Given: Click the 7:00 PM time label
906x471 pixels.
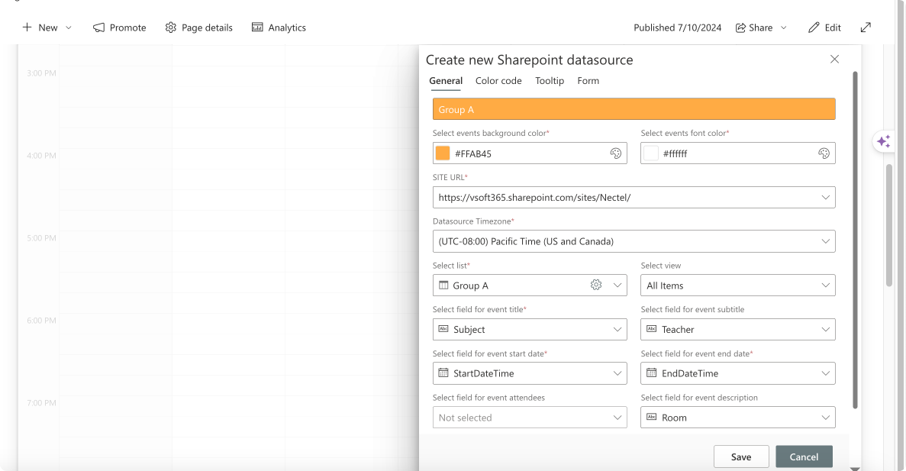Looking at the screenshot, I should (42, 403).
